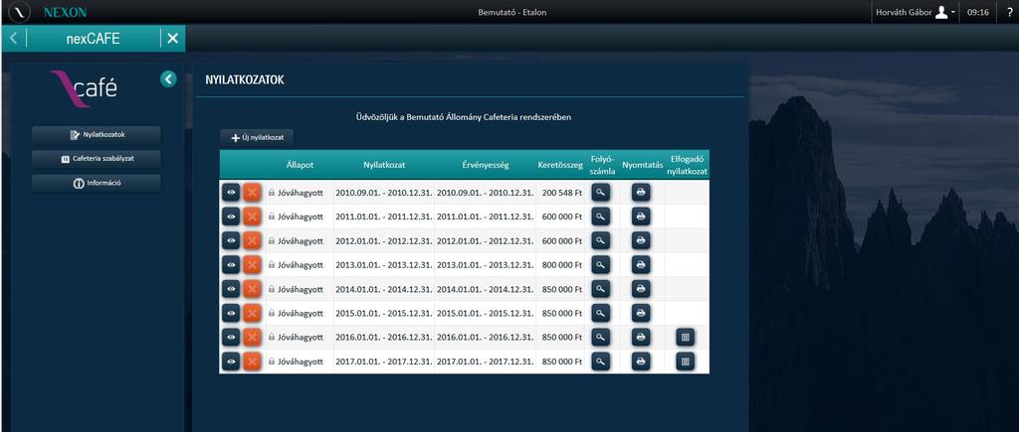Create a new declaration with Új nyilatkozat
This screenshot has width=1019, height=432.
pyautogui.click(x=257, y=137)
